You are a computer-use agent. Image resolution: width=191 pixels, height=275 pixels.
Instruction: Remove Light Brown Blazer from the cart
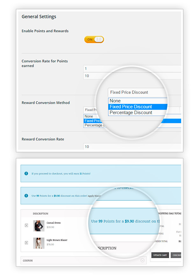(26, 243)
